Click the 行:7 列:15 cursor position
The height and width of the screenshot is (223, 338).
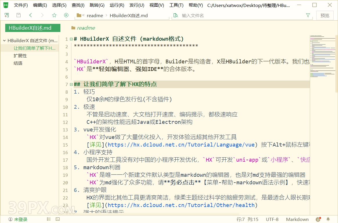pyautogui.click(x=247, y=219)
